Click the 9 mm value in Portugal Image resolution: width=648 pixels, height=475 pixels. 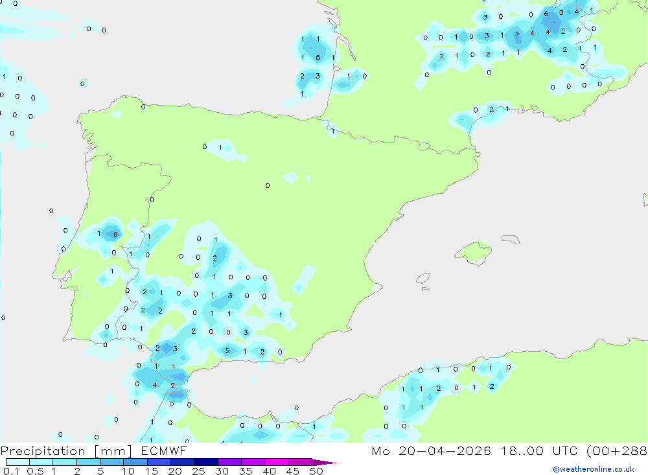click(115, 235)
